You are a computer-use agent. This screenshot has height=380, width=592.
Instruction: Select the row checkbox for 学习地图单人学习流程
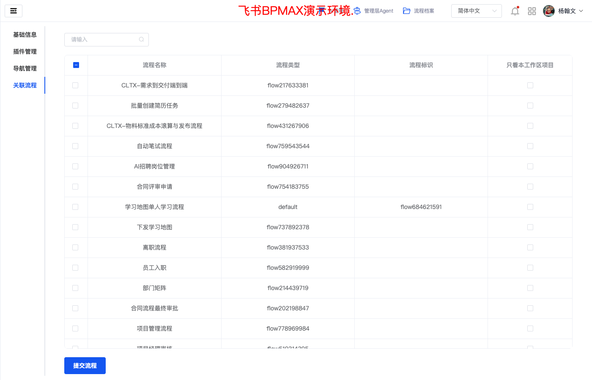tap(75, 207)
